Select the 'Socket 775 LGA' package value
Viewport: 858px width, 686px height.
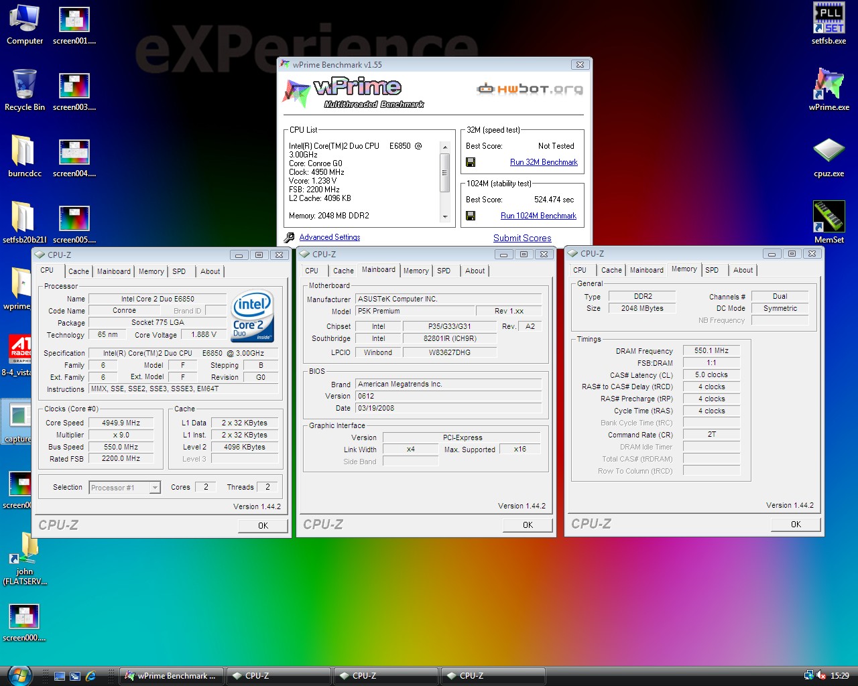click(158, 322)
